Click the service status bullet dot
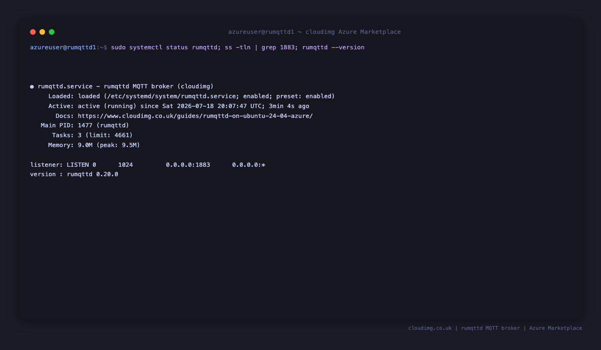601x350 pixels. [32, 86]
